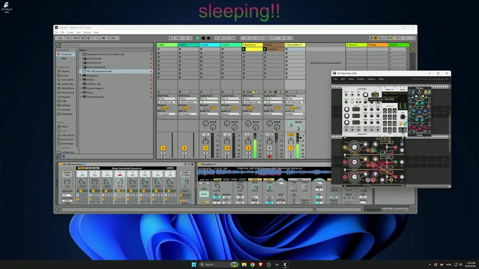Toggle track 1 activator button
Viewport: 479px width, 269px height.
click(163, 148)
